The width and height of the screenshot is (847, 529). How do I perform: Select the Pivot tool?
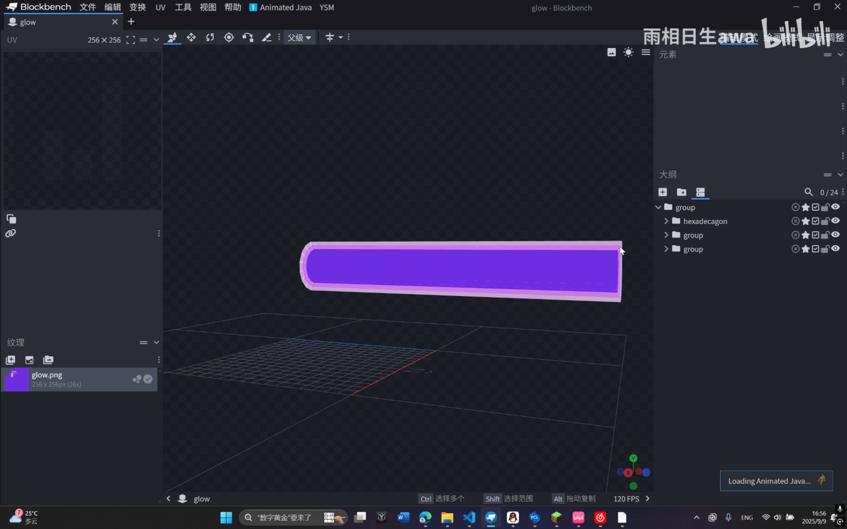[x=229, y=37]
